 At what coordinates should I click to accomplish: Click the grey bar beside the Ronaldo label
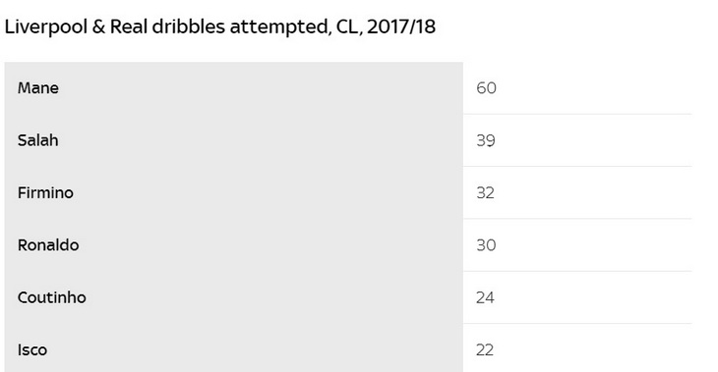pyautogui.click(x=233, y=245)
